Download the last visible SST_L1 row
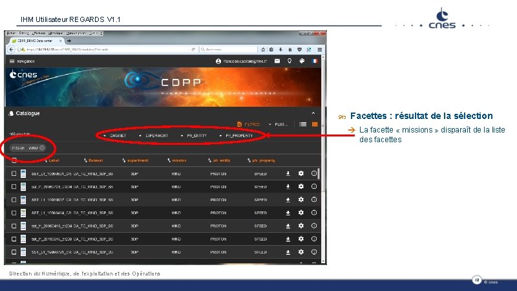 click(288, 252)
